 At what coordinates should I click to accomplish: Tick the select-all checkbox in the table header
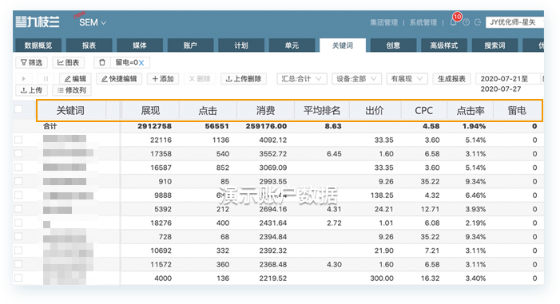coord(18,109)
